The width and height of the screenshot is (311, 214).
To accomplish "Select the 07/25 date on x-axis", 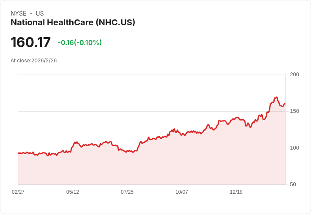I will coord(127,192).
